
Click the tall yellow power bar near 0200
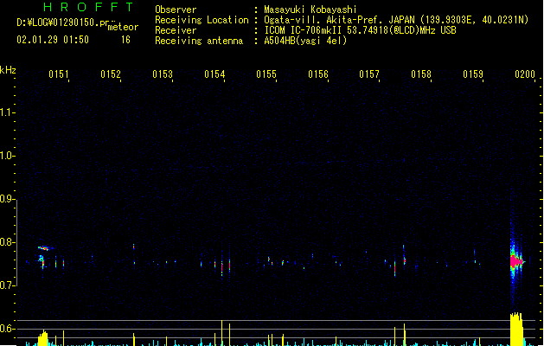coord(516,329)
